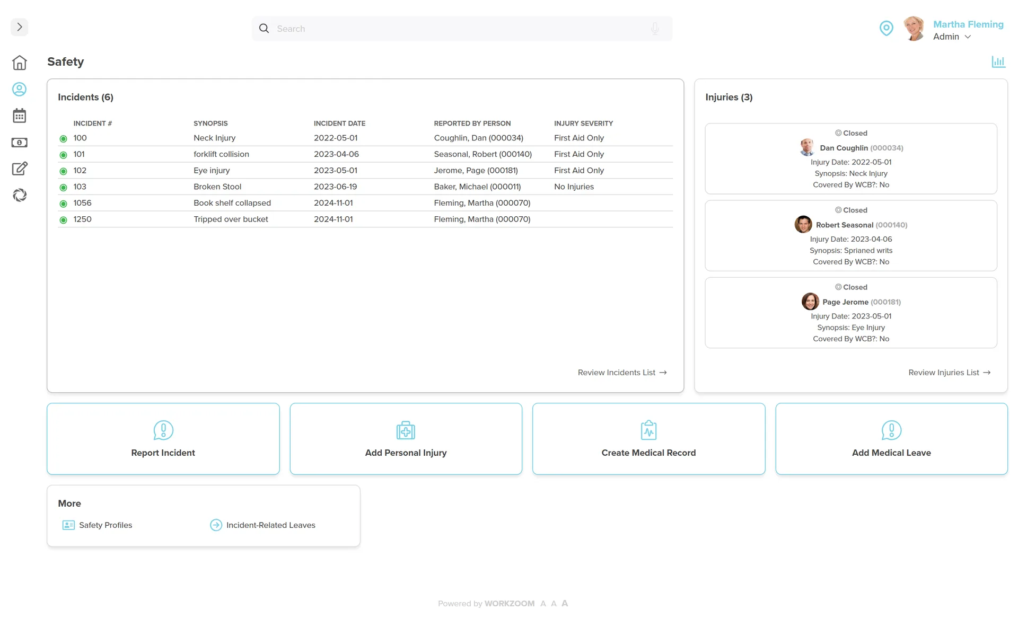Open 'Book shelf collapsed' incident
The height and width of the screenshot is (636, 1018).
coord(232,203)
